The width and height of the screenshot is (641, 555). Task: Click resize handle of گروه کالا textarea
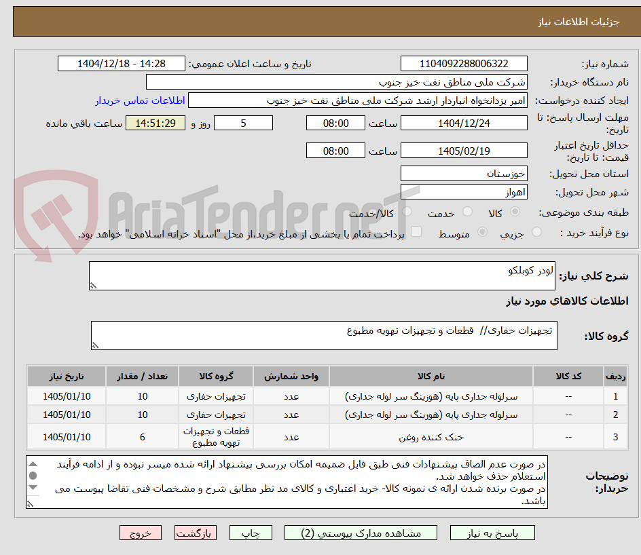point(95,345)
